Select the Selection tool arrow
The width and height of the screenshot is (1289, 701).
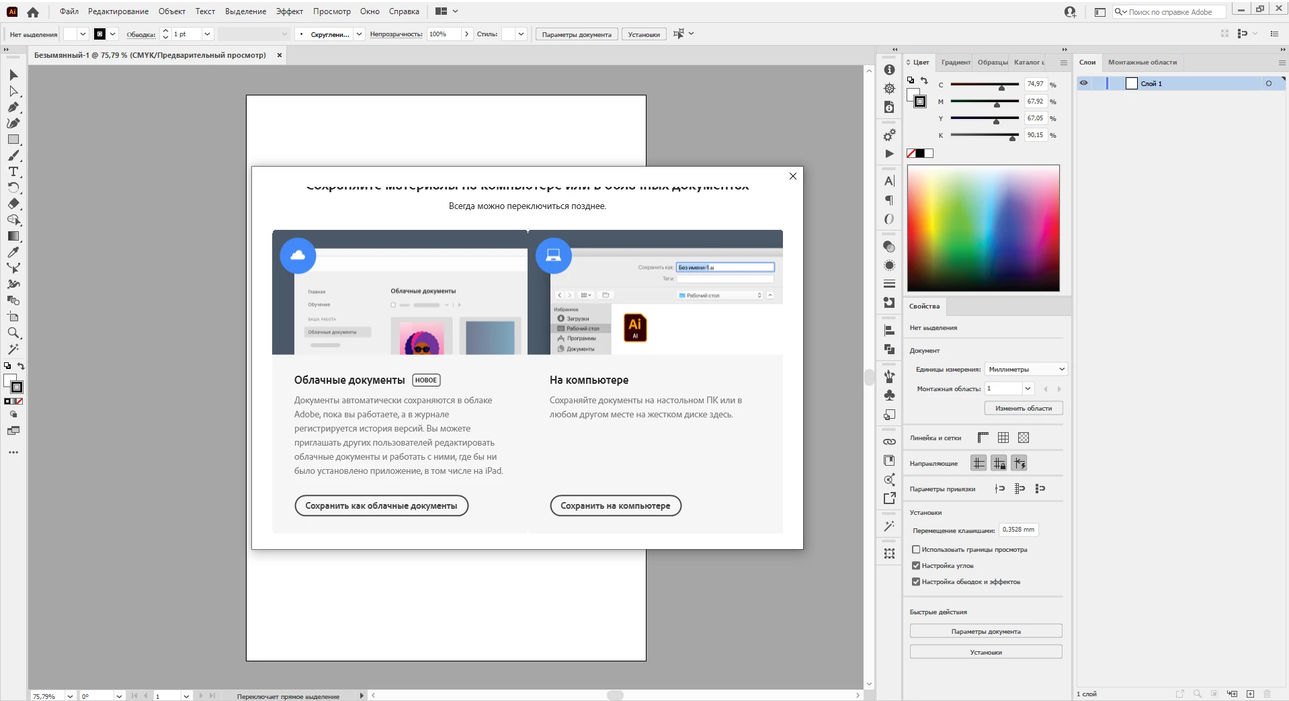click(x=13, y=75)
